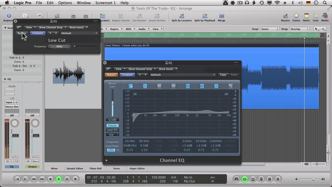332x187 pixels.
Task: Click the Stereo Out output slot
Action: point(12,107)
